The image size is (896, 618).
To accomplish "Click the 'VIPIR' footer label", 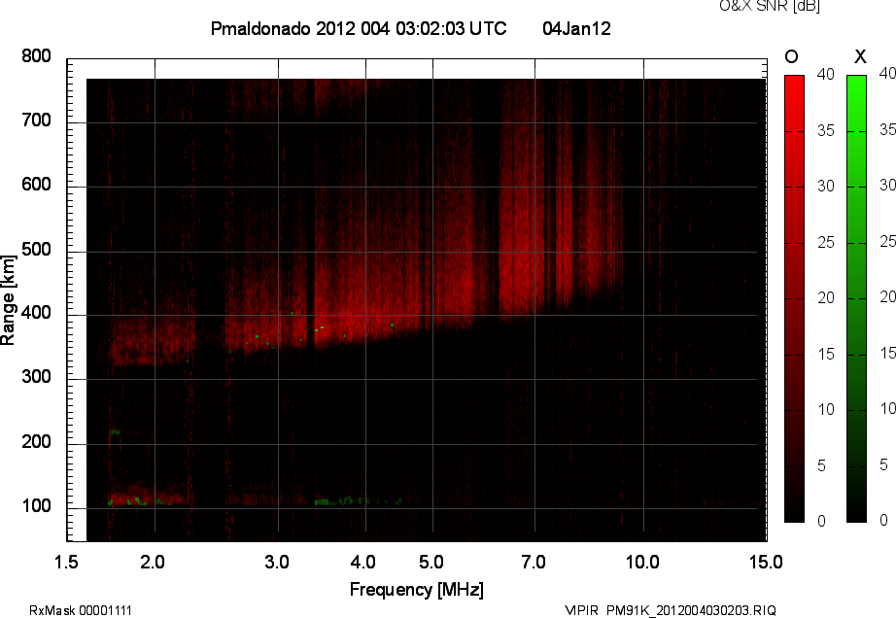I will 581,610.
